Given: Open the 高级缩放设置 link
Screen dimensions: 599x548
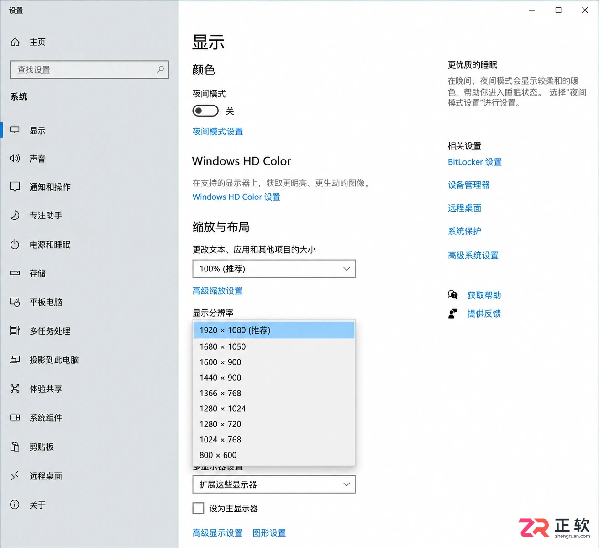Looking at the screenshot, I should pyautogui.click(x=217, y=291).
